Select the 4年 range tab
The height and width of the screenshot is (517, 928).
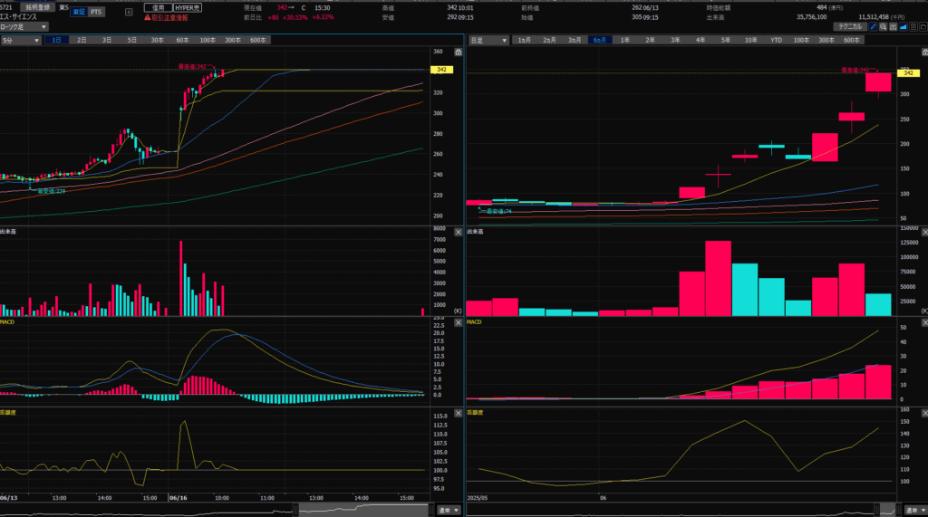(701, 40)
